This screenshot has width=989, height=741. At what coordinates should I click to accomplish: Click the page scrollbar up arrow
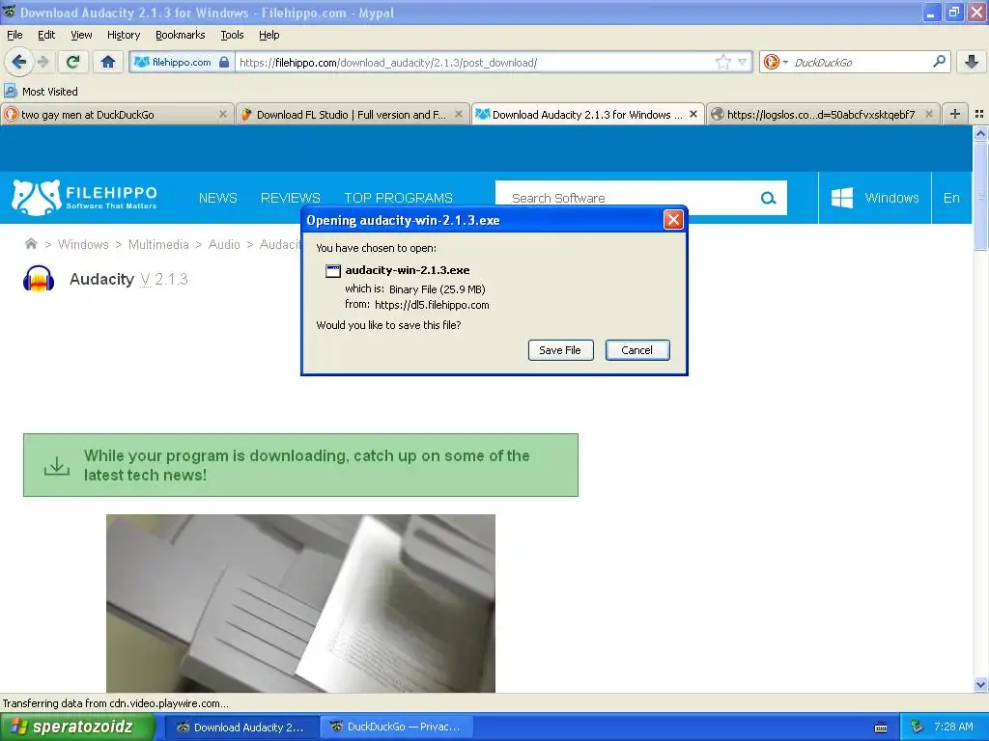click(x=980, y=133)
